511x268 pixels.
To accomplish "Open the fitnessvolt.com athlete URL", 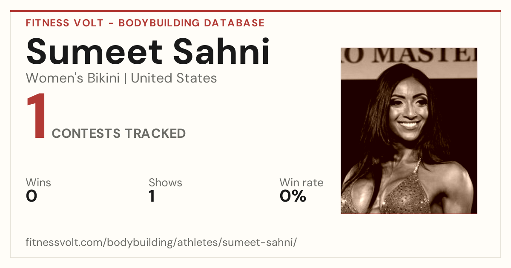I will [161, 242].
